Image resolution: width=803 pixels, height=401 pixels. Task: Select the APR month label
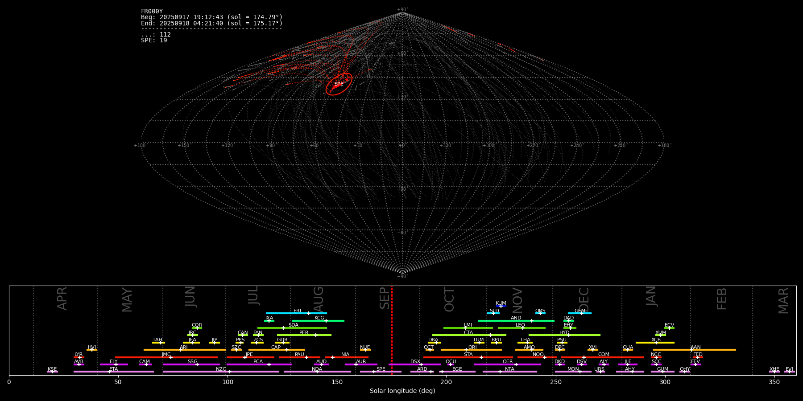(x=62, y=299)
